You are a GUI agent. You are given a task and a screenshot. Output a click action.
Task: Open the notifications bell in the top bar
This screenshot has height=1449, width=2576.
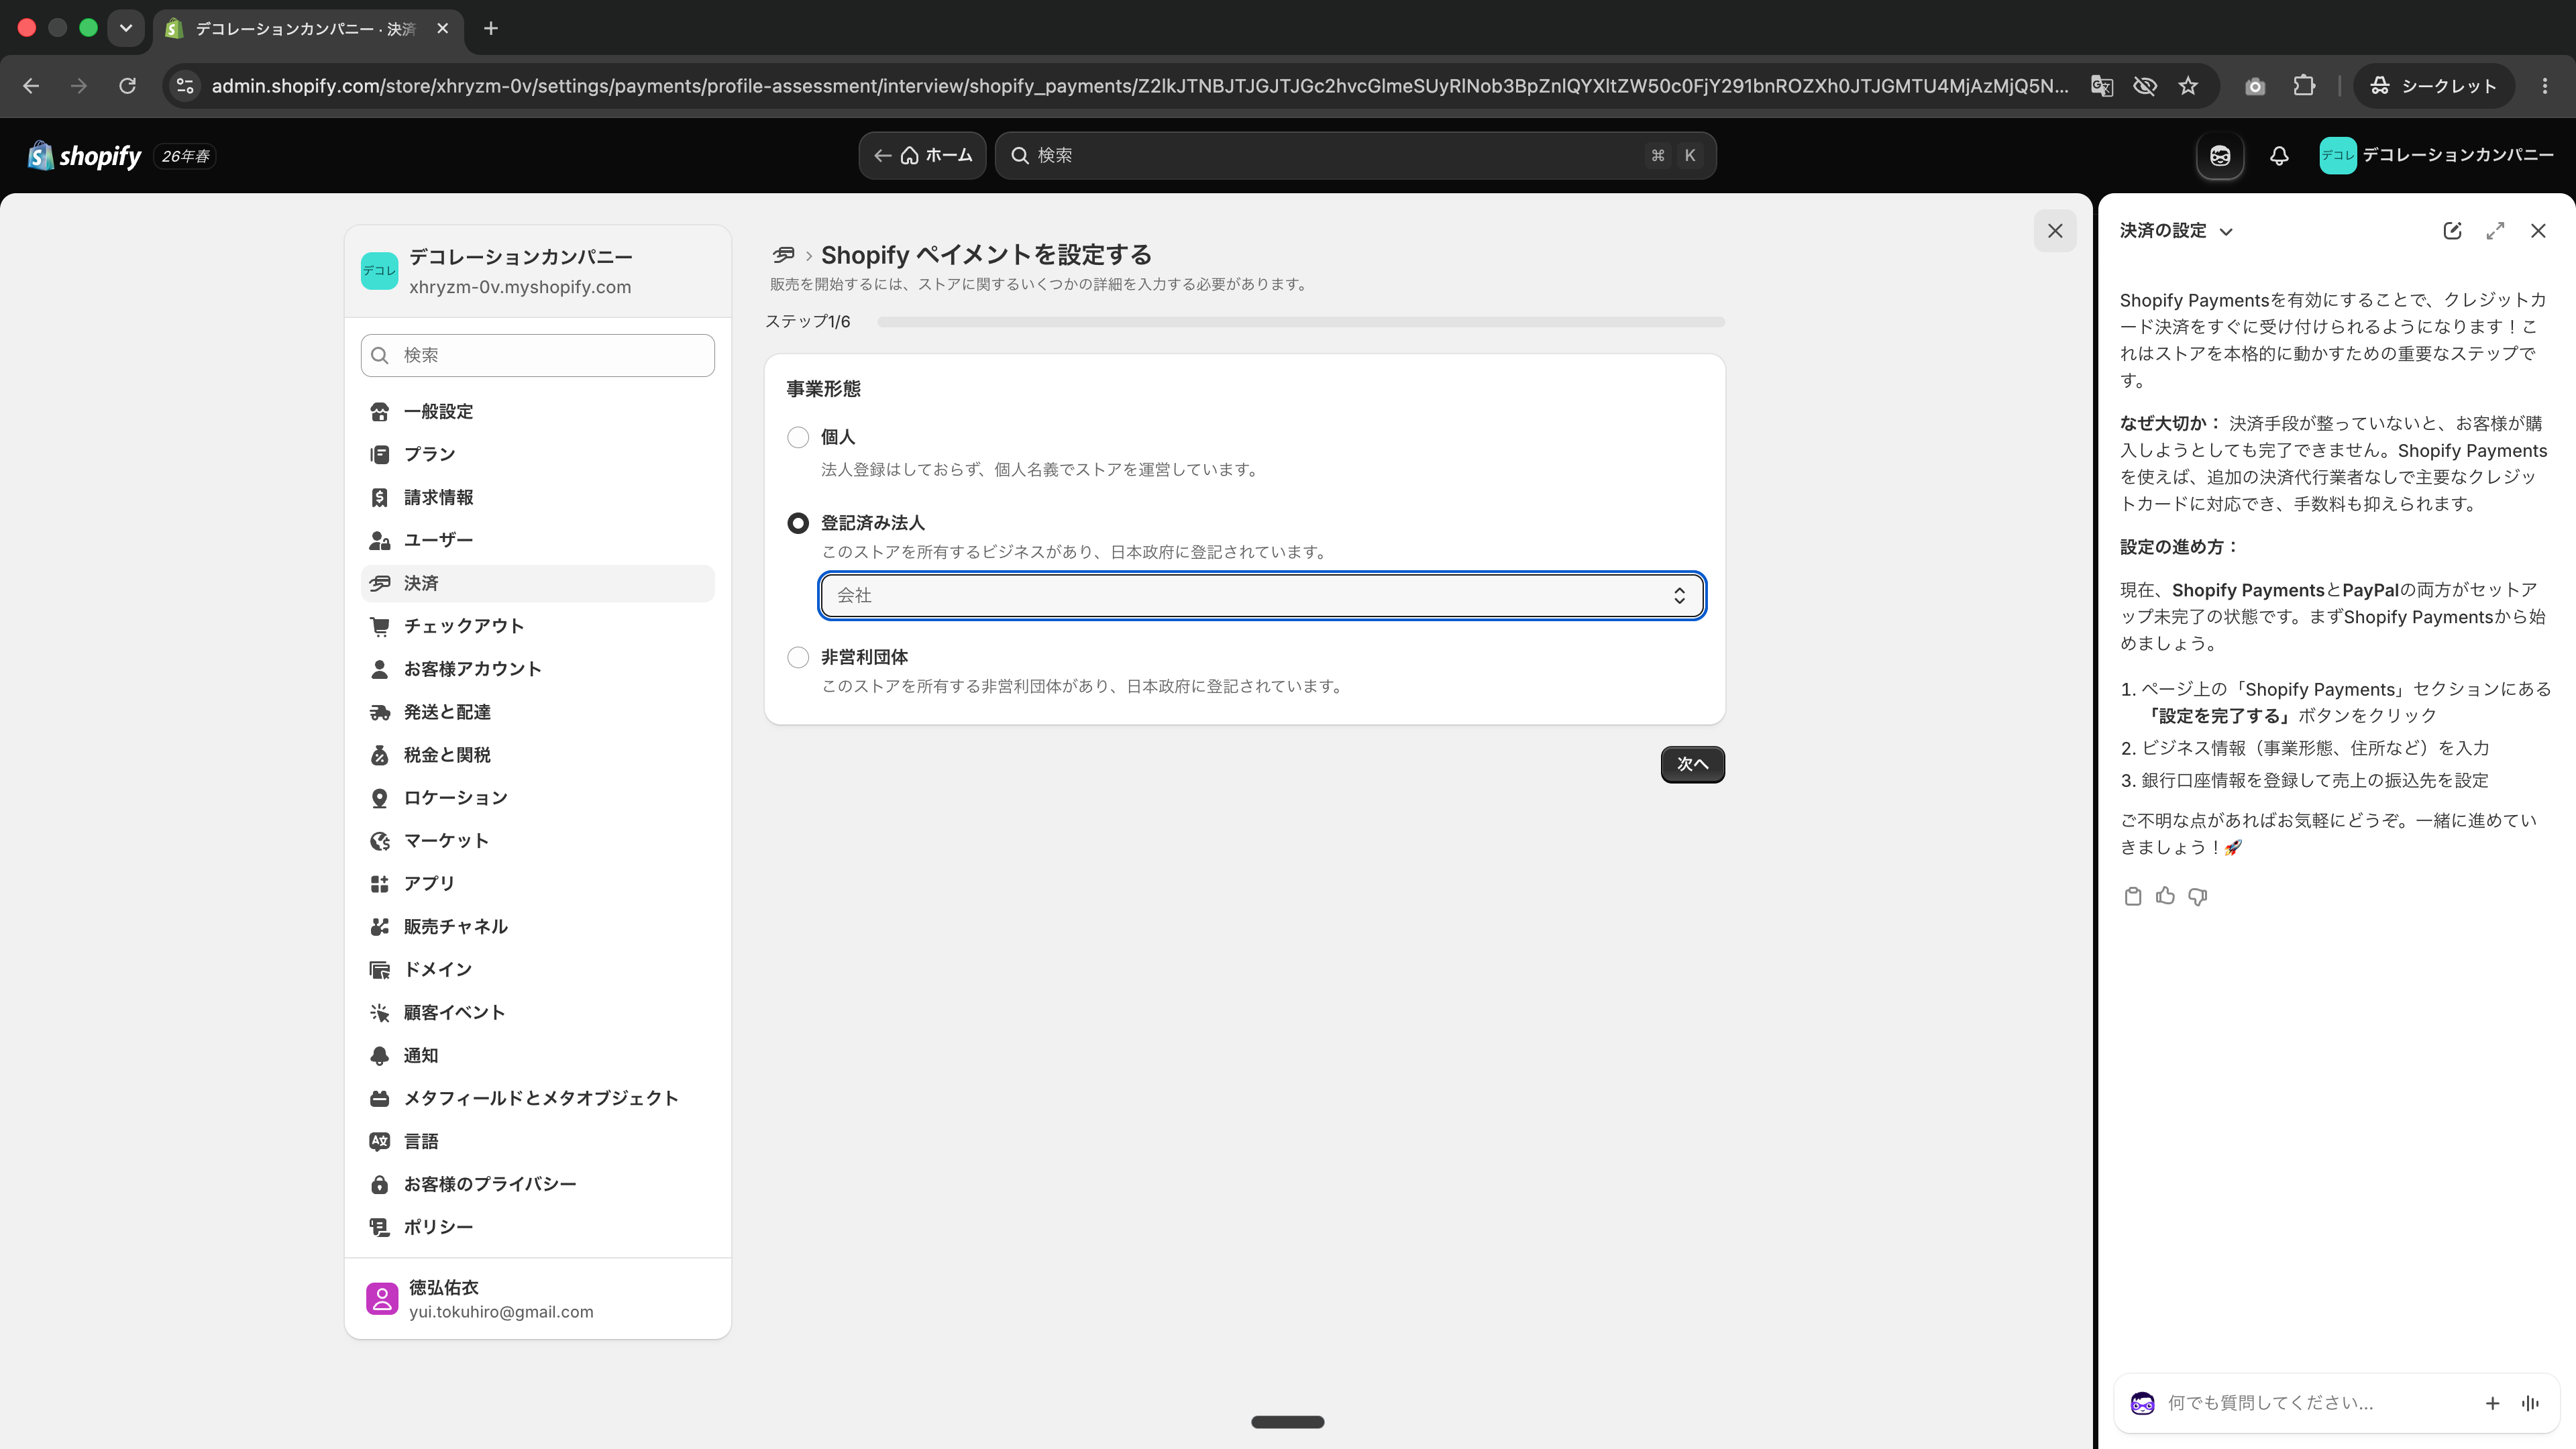(x=2279, y=156)
